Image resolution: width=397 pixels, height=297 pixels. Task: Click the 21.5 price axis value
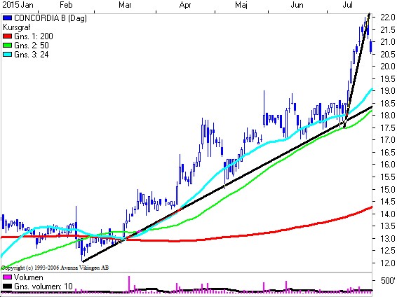[x=387, y=30]
